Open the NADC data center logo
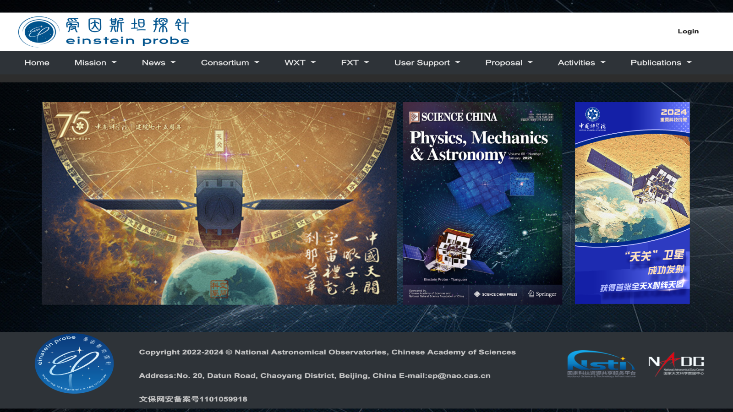The height and width of the screenshot is (412, 733). tap(676, 363)
